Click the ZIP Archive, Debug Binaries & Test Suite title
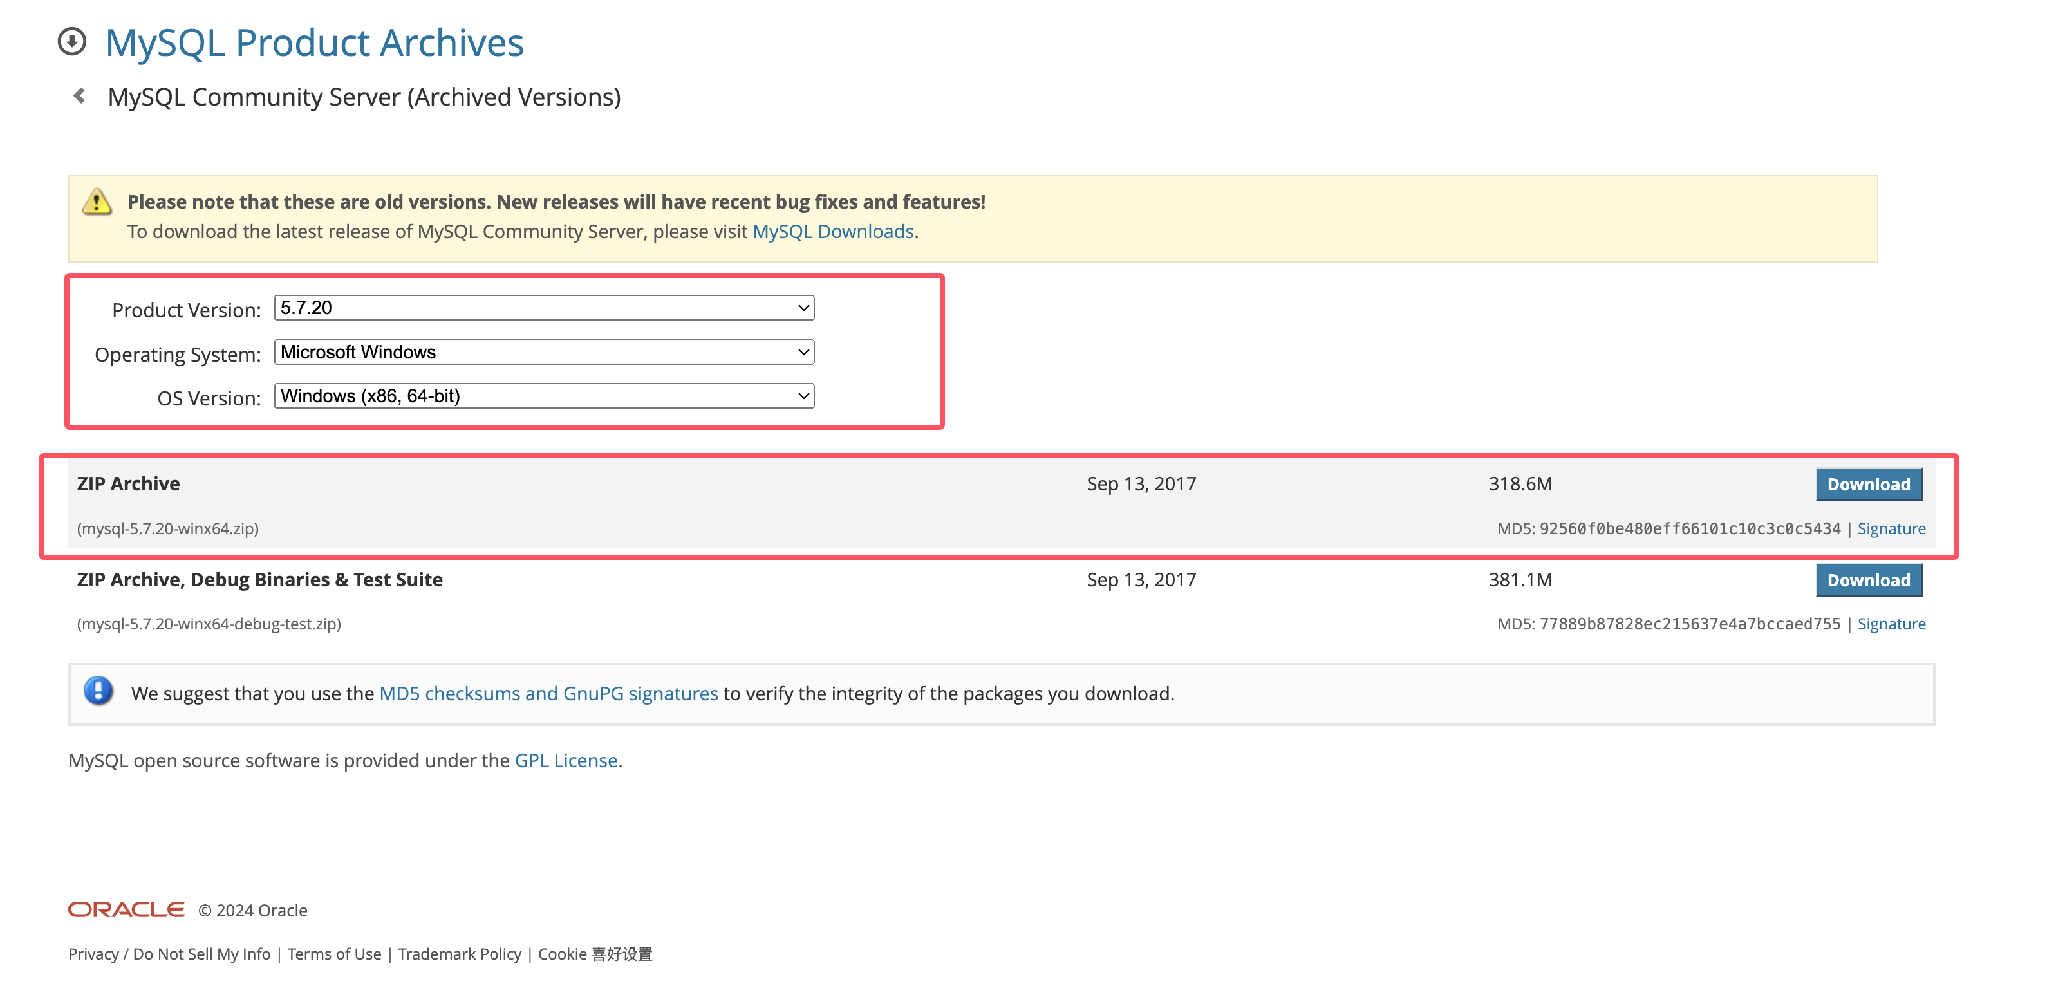Image resolution: width=2047 pixels, height=986 pixels. click(x=260, y=580)
